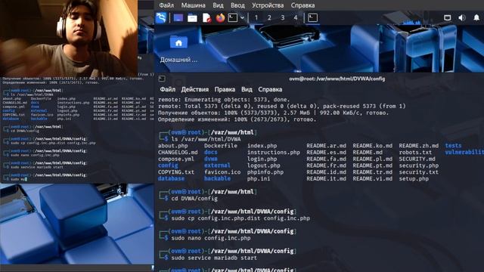Click the 'sudo nano config.inc.php' command
This screenshot has height=272, width=484.
pos(211,238)
